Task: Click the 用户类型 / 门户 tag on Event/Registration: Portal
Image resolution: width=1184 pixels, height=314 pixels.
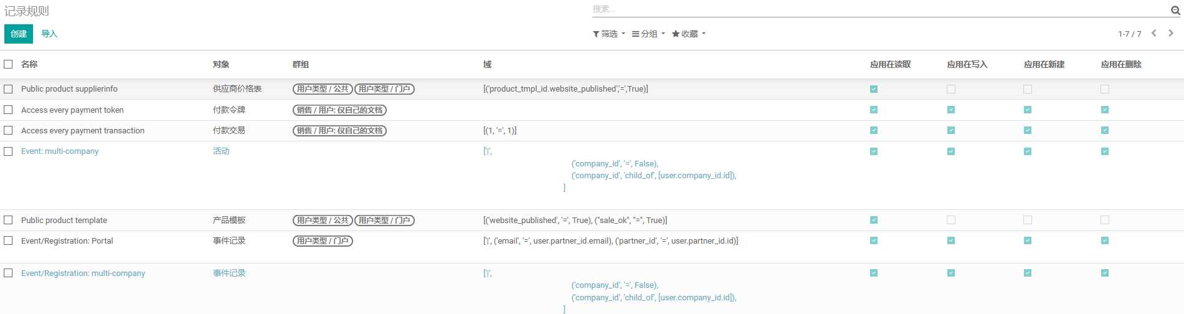Action: pos(323,241)
